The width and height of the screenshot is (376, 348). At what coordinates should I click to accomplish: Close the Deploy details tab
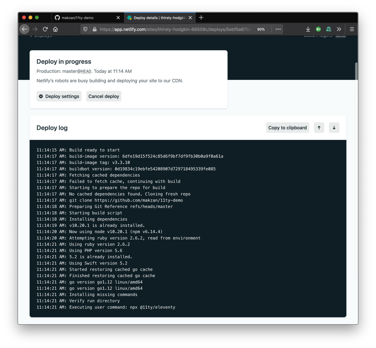pyautogui.click(x=190, y=18)
